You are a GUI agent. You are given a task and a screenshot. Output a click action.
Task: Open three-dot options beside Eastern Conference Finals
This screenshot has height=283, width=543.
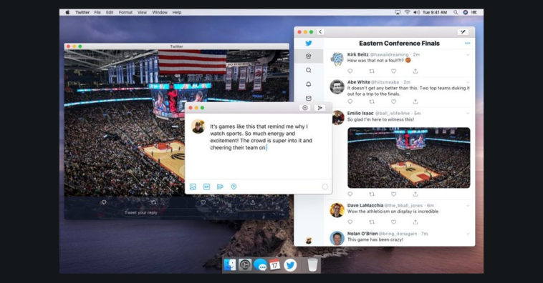coord(467,43)
